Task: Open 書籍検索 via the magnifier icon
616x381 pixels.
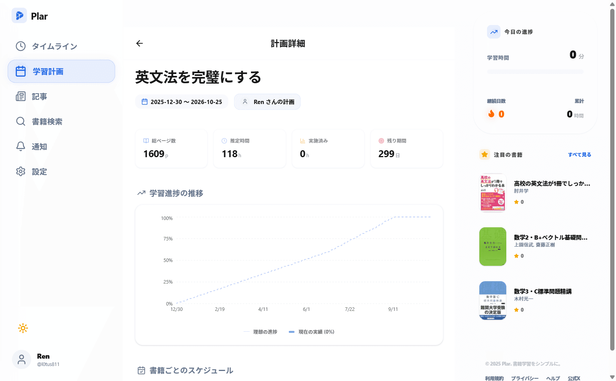Action: pyautogui.click(x=21, y=121)
